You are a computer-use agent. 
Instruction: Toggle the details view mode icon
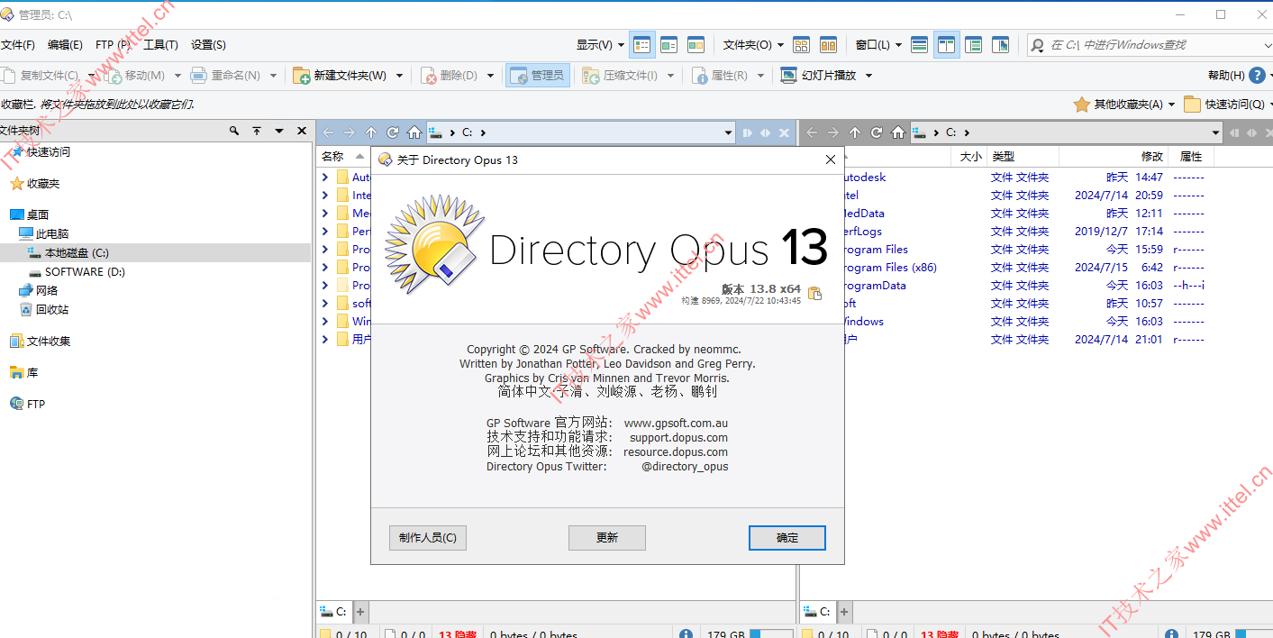click(642, 44)
